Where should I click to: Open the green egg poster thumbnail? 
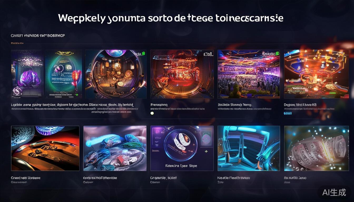(63, 74)
